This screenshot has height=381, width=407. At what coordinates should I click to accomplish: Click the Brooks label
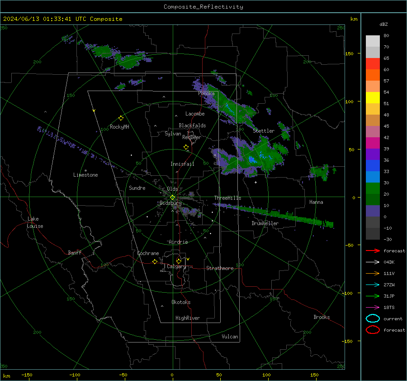point(322,317)
